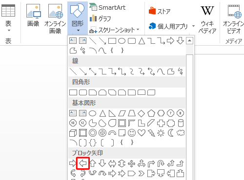Select the donut shape
Image resolution: width=244 pixels, height=180 pixels.
point(93,133)
